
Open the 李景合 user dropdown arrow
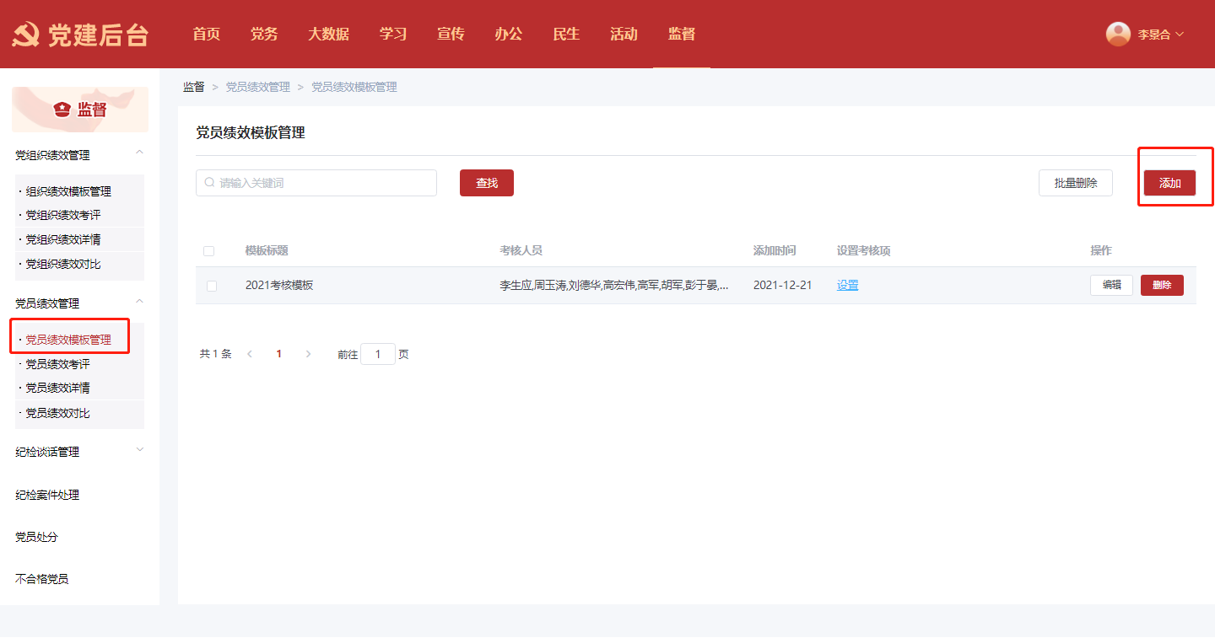(1180, 35)
